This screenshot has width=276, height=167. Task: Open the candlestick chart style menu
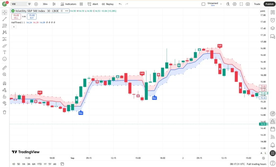tap(54, 4)
